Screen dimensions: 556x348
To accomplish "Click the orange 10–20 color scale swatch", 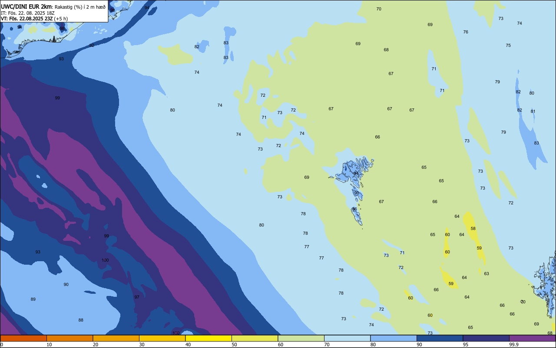I will pyautogui.click(x=69, y=338).
